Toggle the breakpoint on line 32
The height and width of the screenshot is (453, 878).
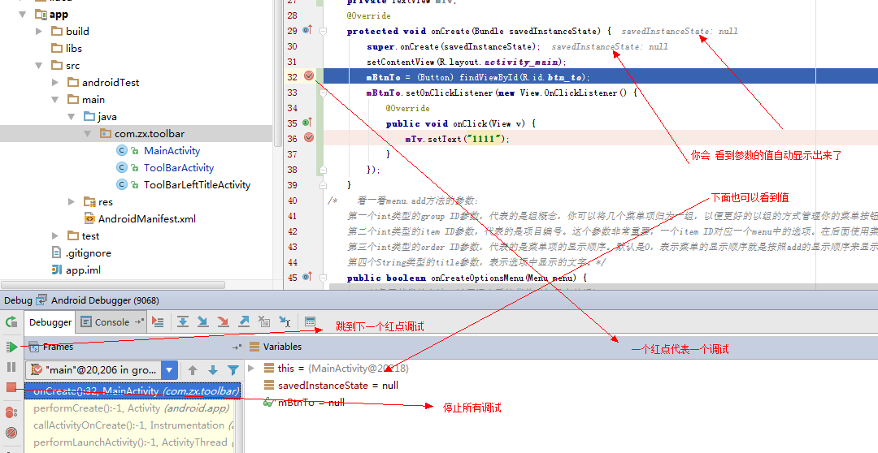pyautogui.click(x=309, y=75)
